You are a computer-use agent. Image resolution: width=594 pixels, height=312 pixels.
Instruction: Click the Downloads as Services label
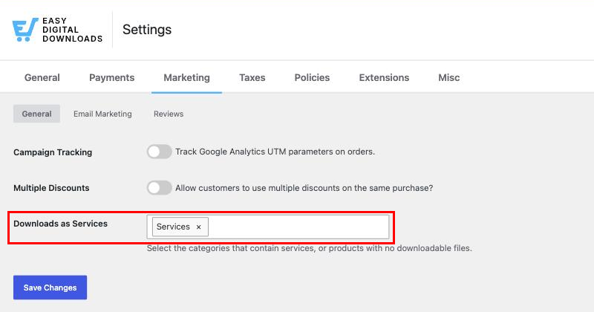[61, 224]
